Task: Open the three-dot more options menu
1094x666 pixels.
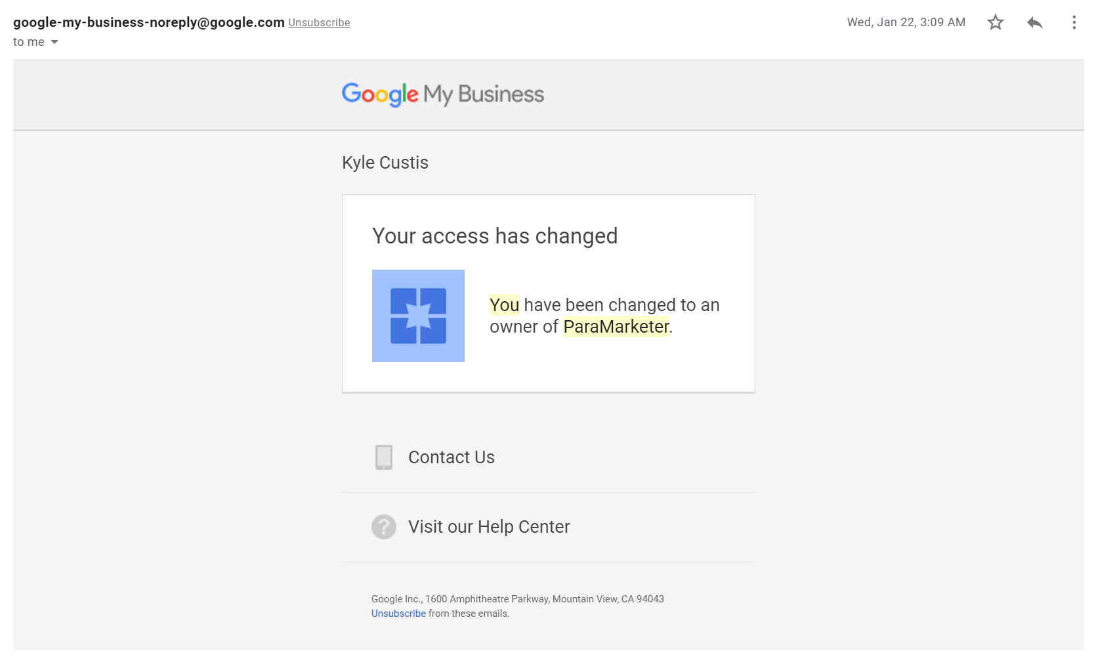Action: point(1074,23)
